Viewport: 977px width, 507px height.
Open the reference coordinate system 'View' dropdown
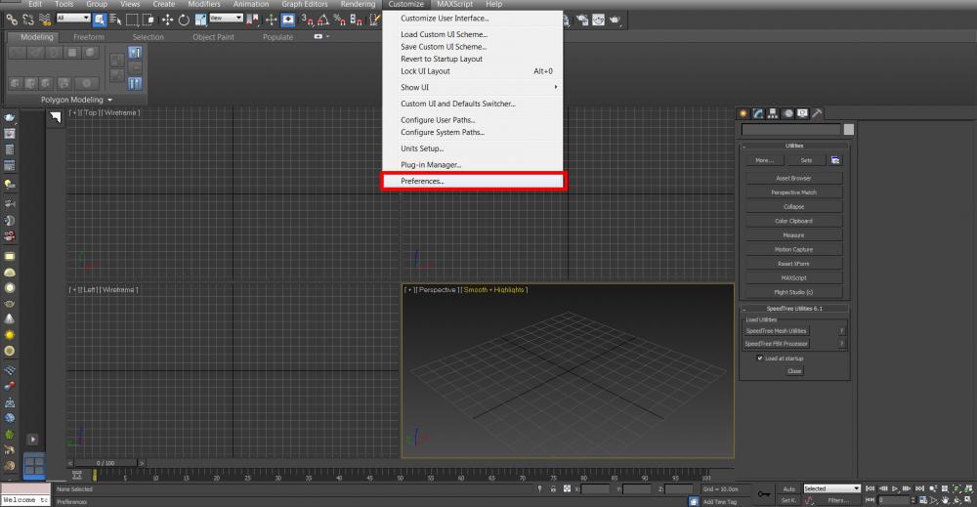226,18
